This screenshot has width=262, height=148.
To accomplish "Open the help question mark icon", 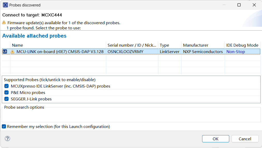I will pyautogui.click(x=7, y=139).
